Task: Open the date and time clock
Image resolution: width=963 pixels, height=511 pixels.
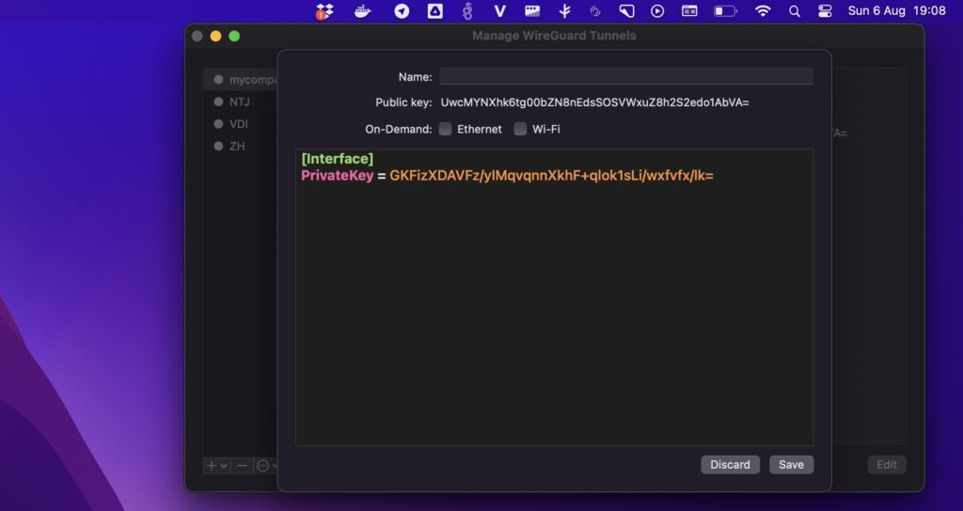Action: [x=896, y=11]
